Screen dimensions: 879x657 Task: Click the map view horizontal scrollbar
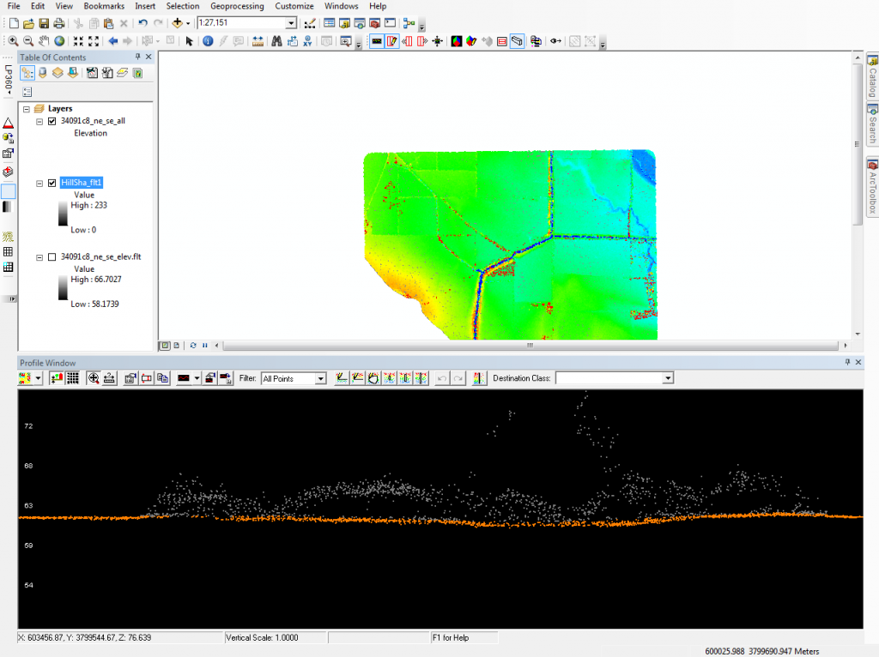[530, 345]
